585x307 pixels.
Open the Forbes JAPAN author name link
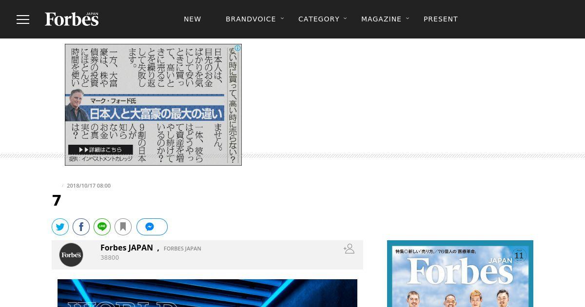pyautogui.click(x=127, y=248)
